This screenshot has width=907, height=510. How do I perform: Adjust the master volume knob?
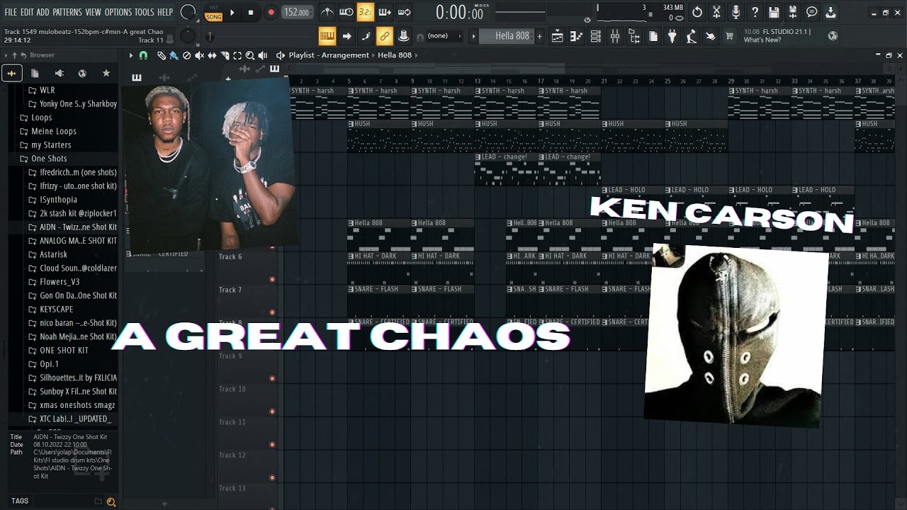pos(188,12)
